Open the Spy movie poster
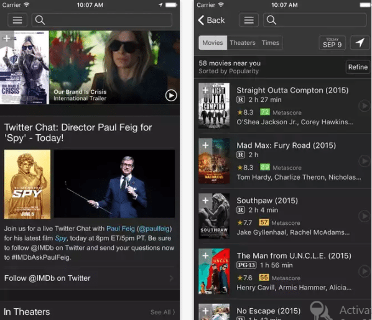 click(x=27, y=184)
